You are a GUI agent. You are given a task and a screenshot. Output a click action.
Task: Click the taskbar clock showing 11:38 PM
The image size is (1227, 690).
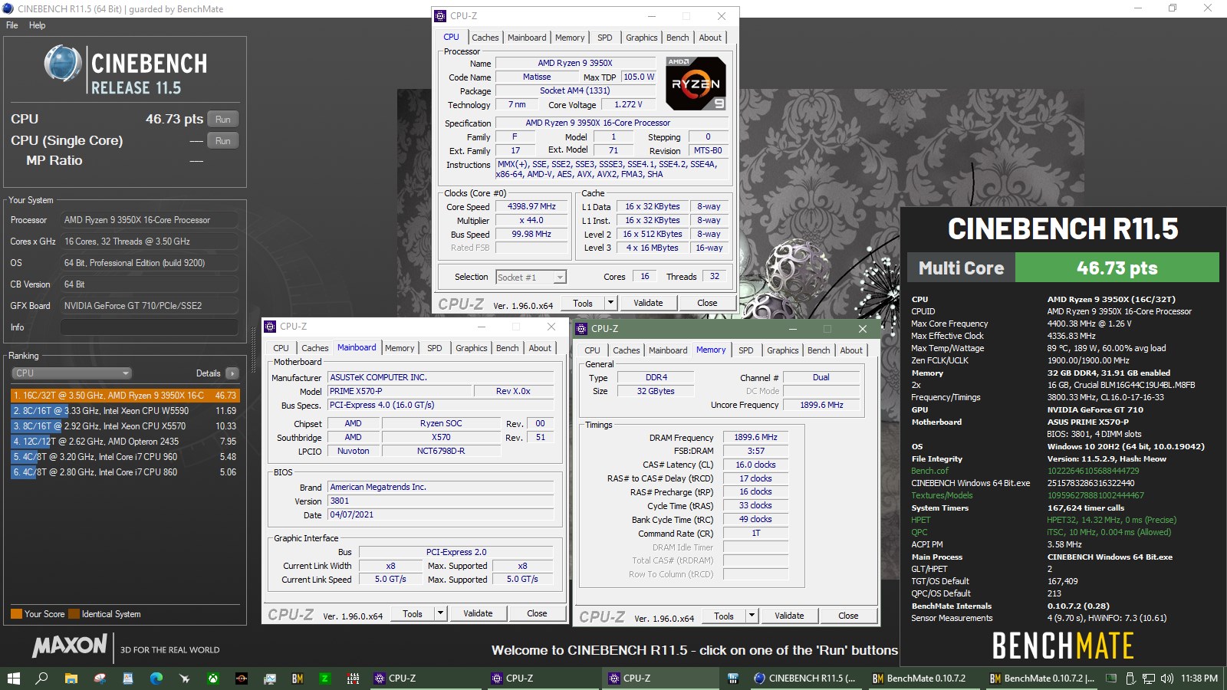pos(1199,678)
